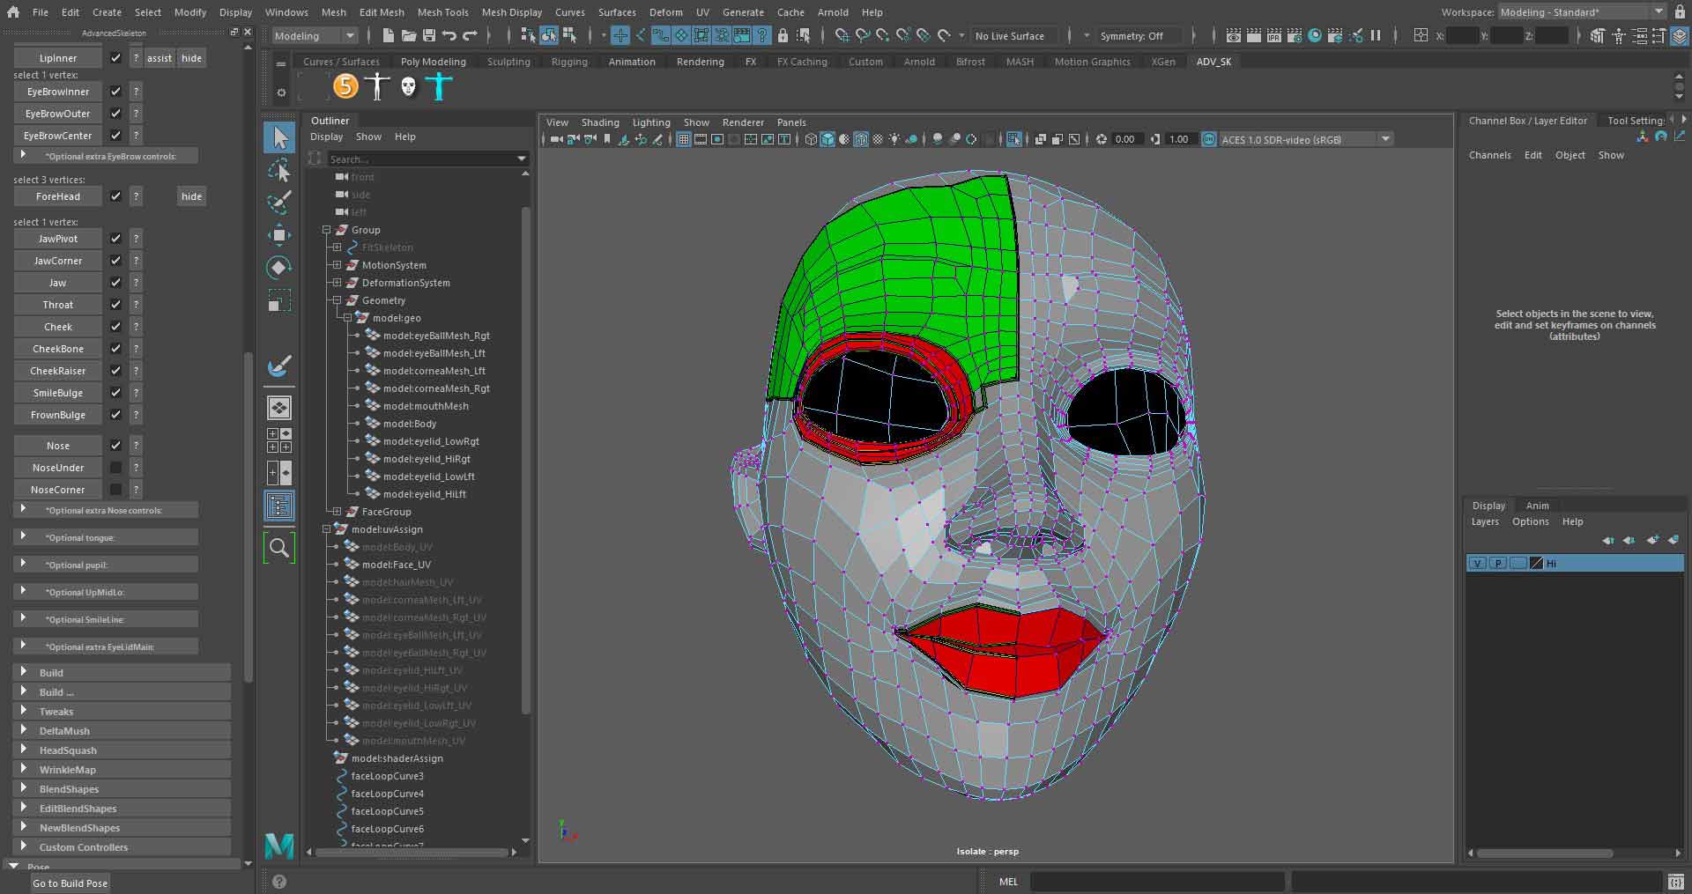Screen dimensions: 1692x894
Task: Click the white face mask icon in AdvancedSkeleton shelf
Action: pyautogui.click(x=407, y=86)
